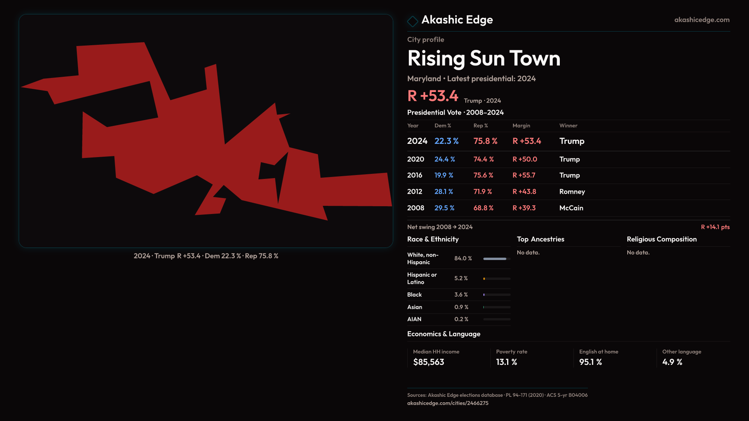This screenshot has width=749, height=421.
Task: Click the Akashic Edge diamond logo icon
Action: pyautogui.click(x=412, y=21)
